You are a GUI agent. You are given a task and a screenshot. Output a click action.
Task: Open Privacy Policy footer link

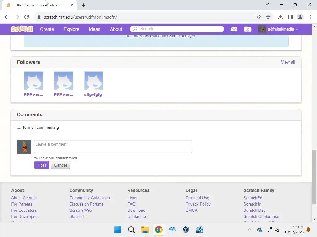point(198,204)
